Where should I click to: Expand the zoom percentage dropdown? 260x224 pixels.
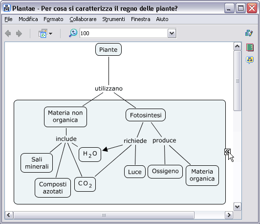pos(172,33)
